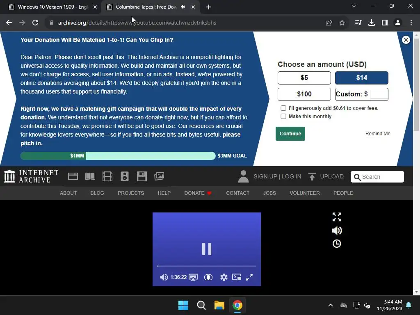Click the LOG IN link
The image size is (420, 315).
point(292,176)
